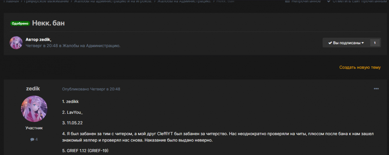Click 'Опубликовано Четверг в 20:48' timestamp
This screenshot has height=155, width=389.
[x=91, y=89]
